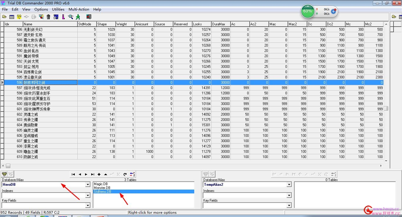Go to last record in left navigator

click(93, 174)
